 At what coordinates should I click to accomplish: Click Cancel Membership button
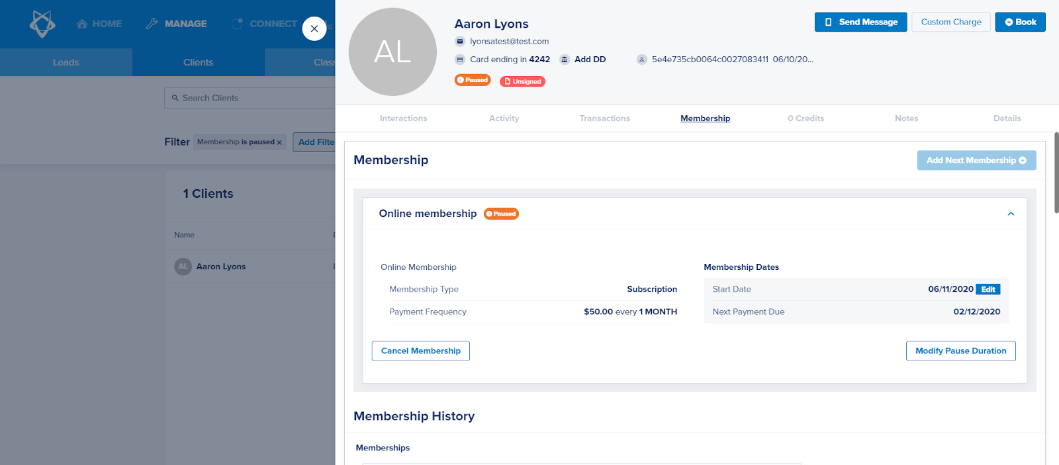pos(421,351)
